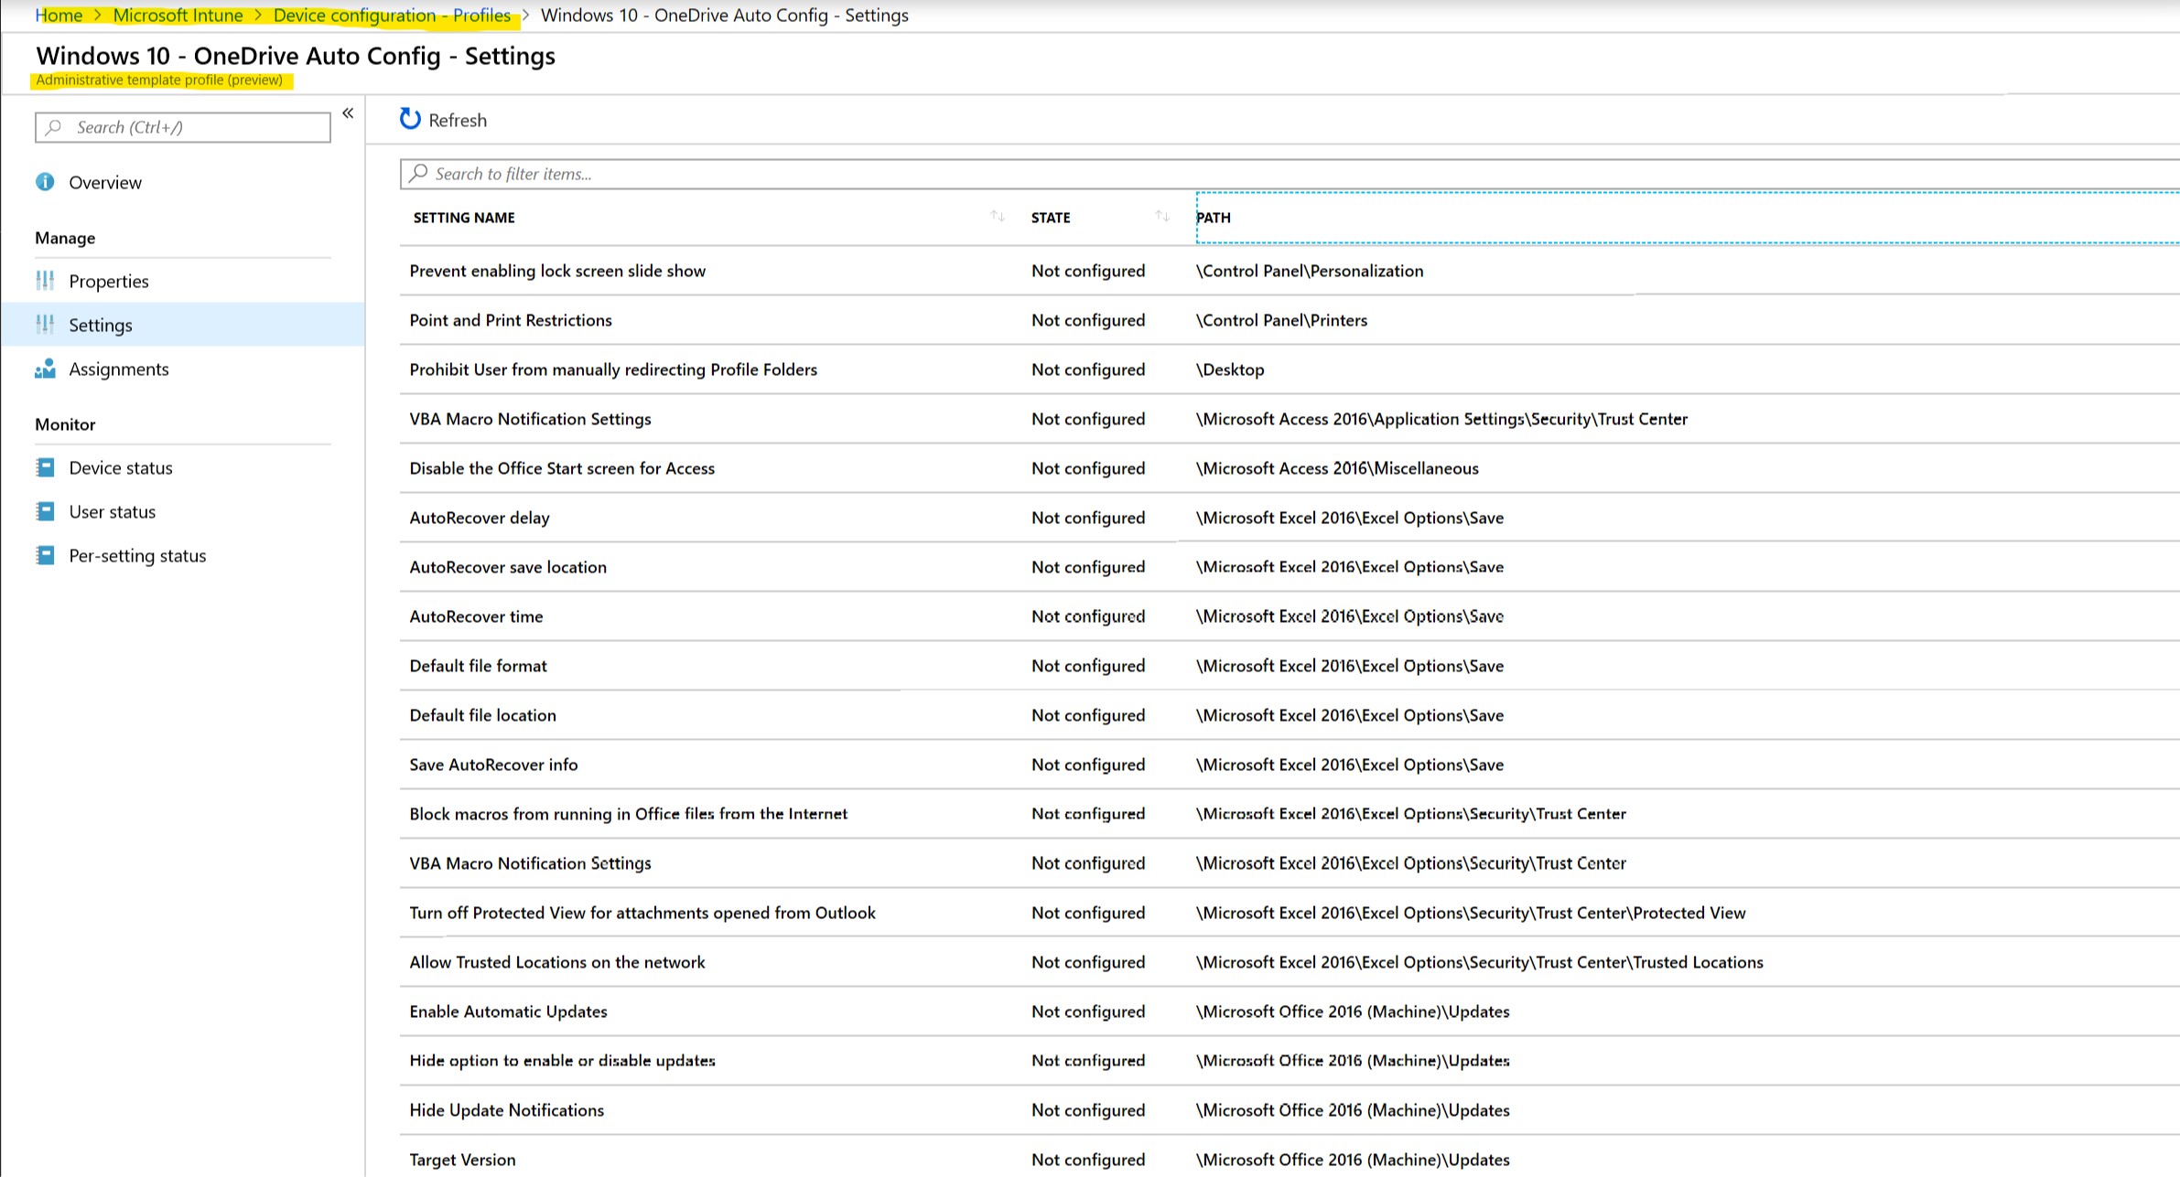Click Access Trust Center path cell

pos(1441,419)
